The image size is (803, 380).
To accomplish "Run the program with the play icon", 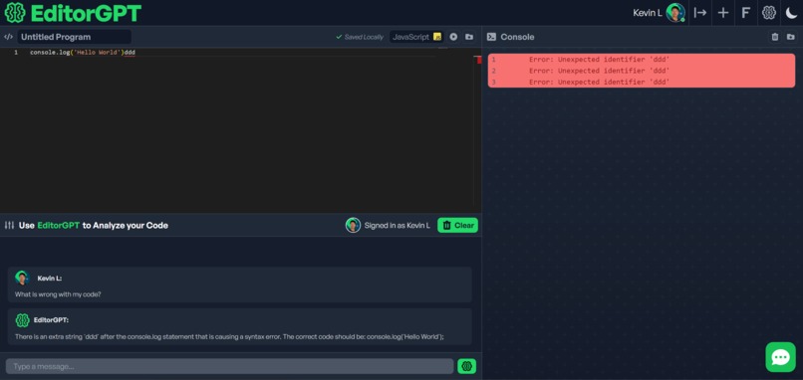I will coord(453,37).
